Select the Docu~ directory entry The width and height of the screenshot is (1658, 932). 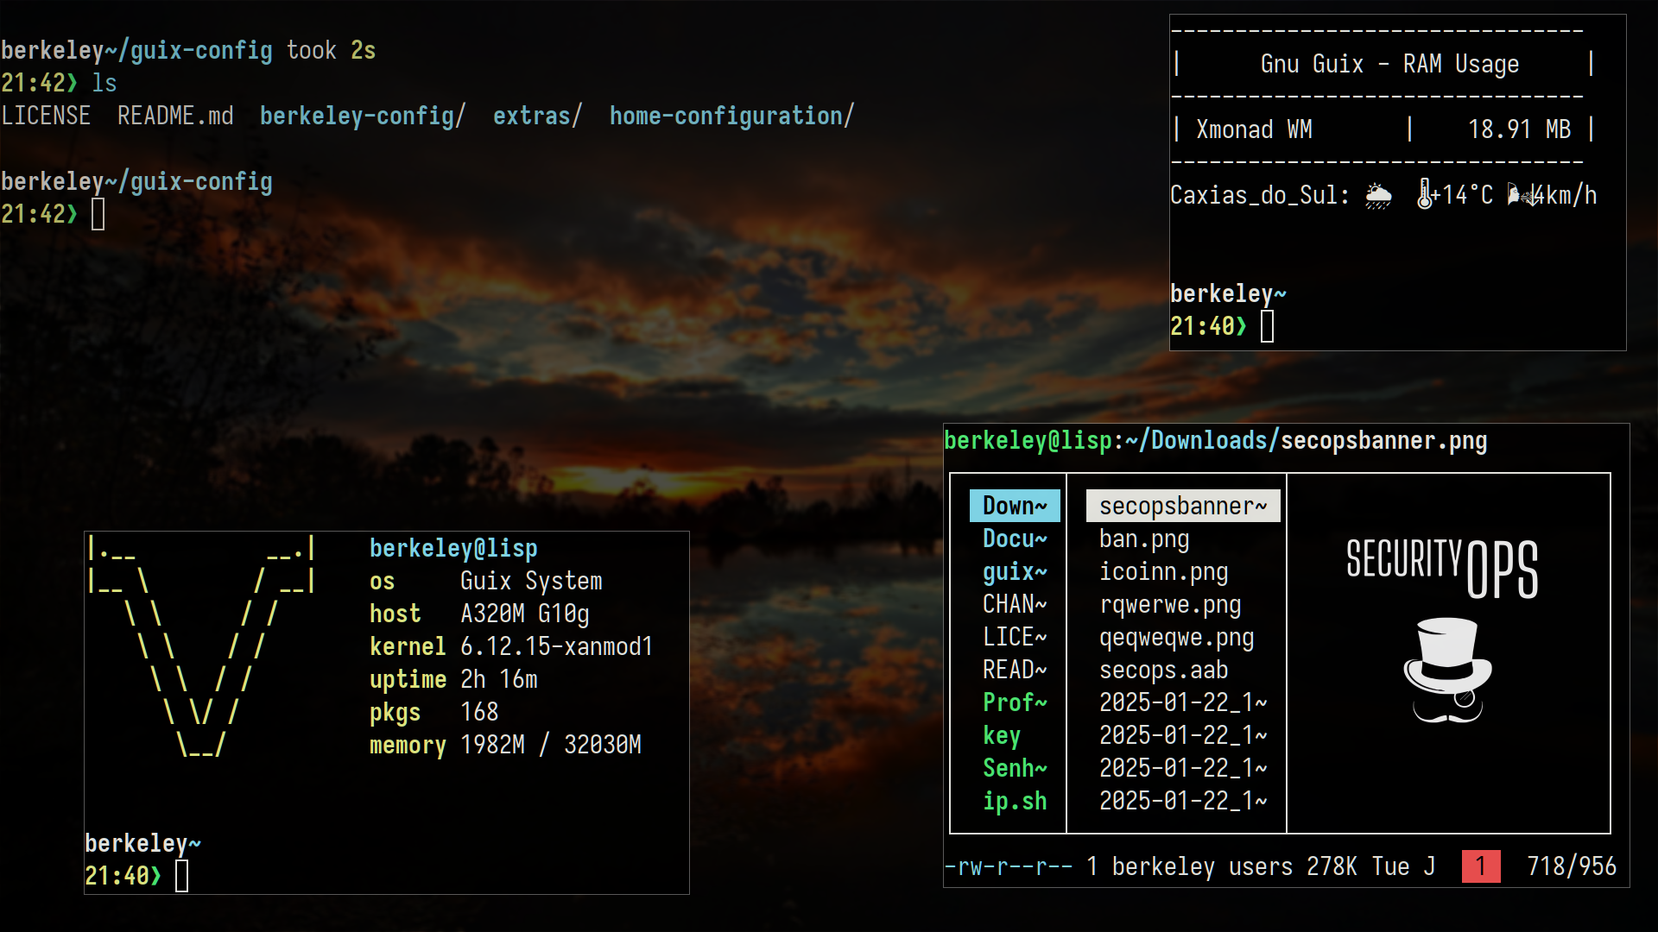point(1015,538)
